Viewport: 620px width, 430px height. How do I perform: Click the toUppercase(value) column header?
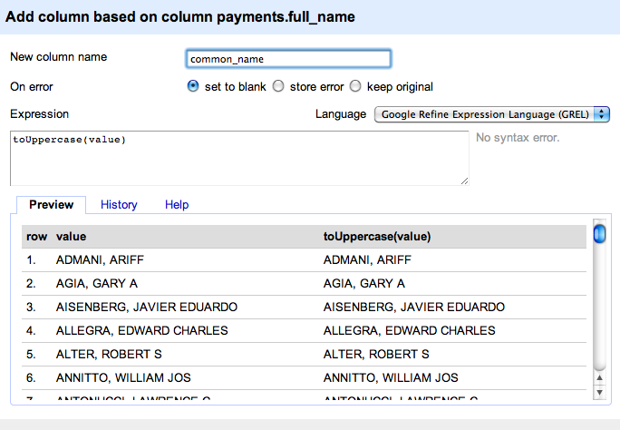(x=376, y=236)
